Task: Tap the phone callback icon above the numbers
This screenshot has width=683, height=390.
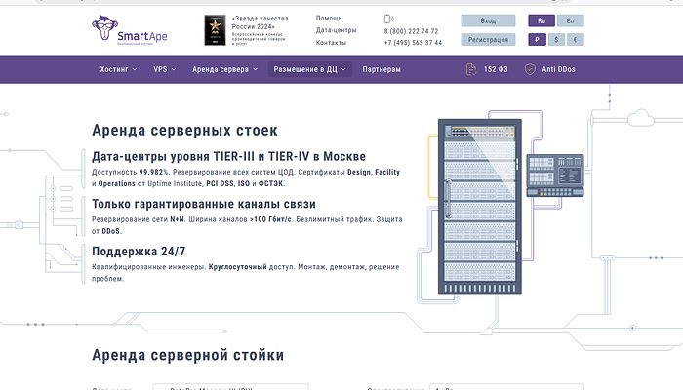Action: click(x=388, y=19)
